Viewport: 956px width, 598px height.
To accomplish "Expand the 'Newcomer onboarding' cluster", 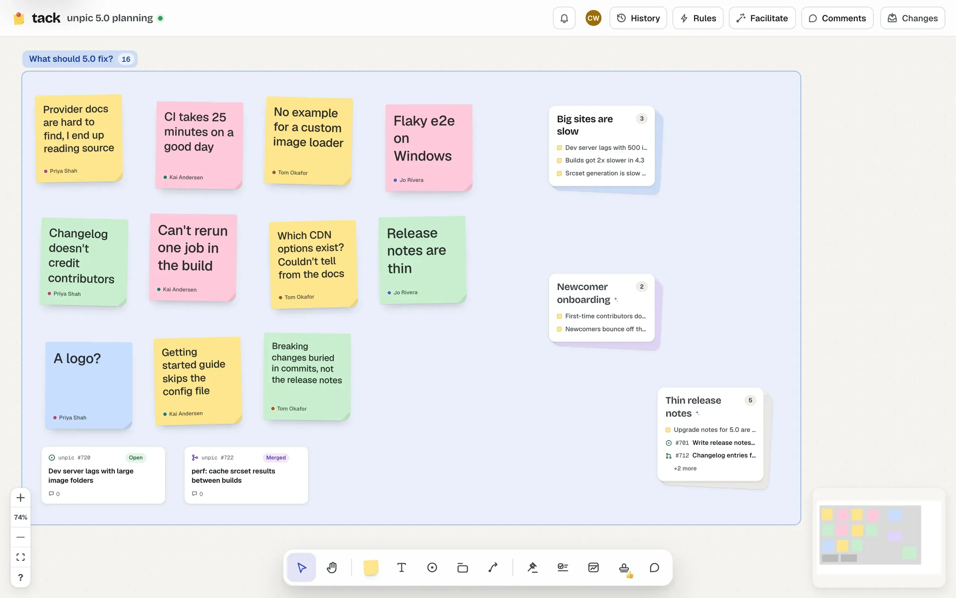I will coord(601,307).
